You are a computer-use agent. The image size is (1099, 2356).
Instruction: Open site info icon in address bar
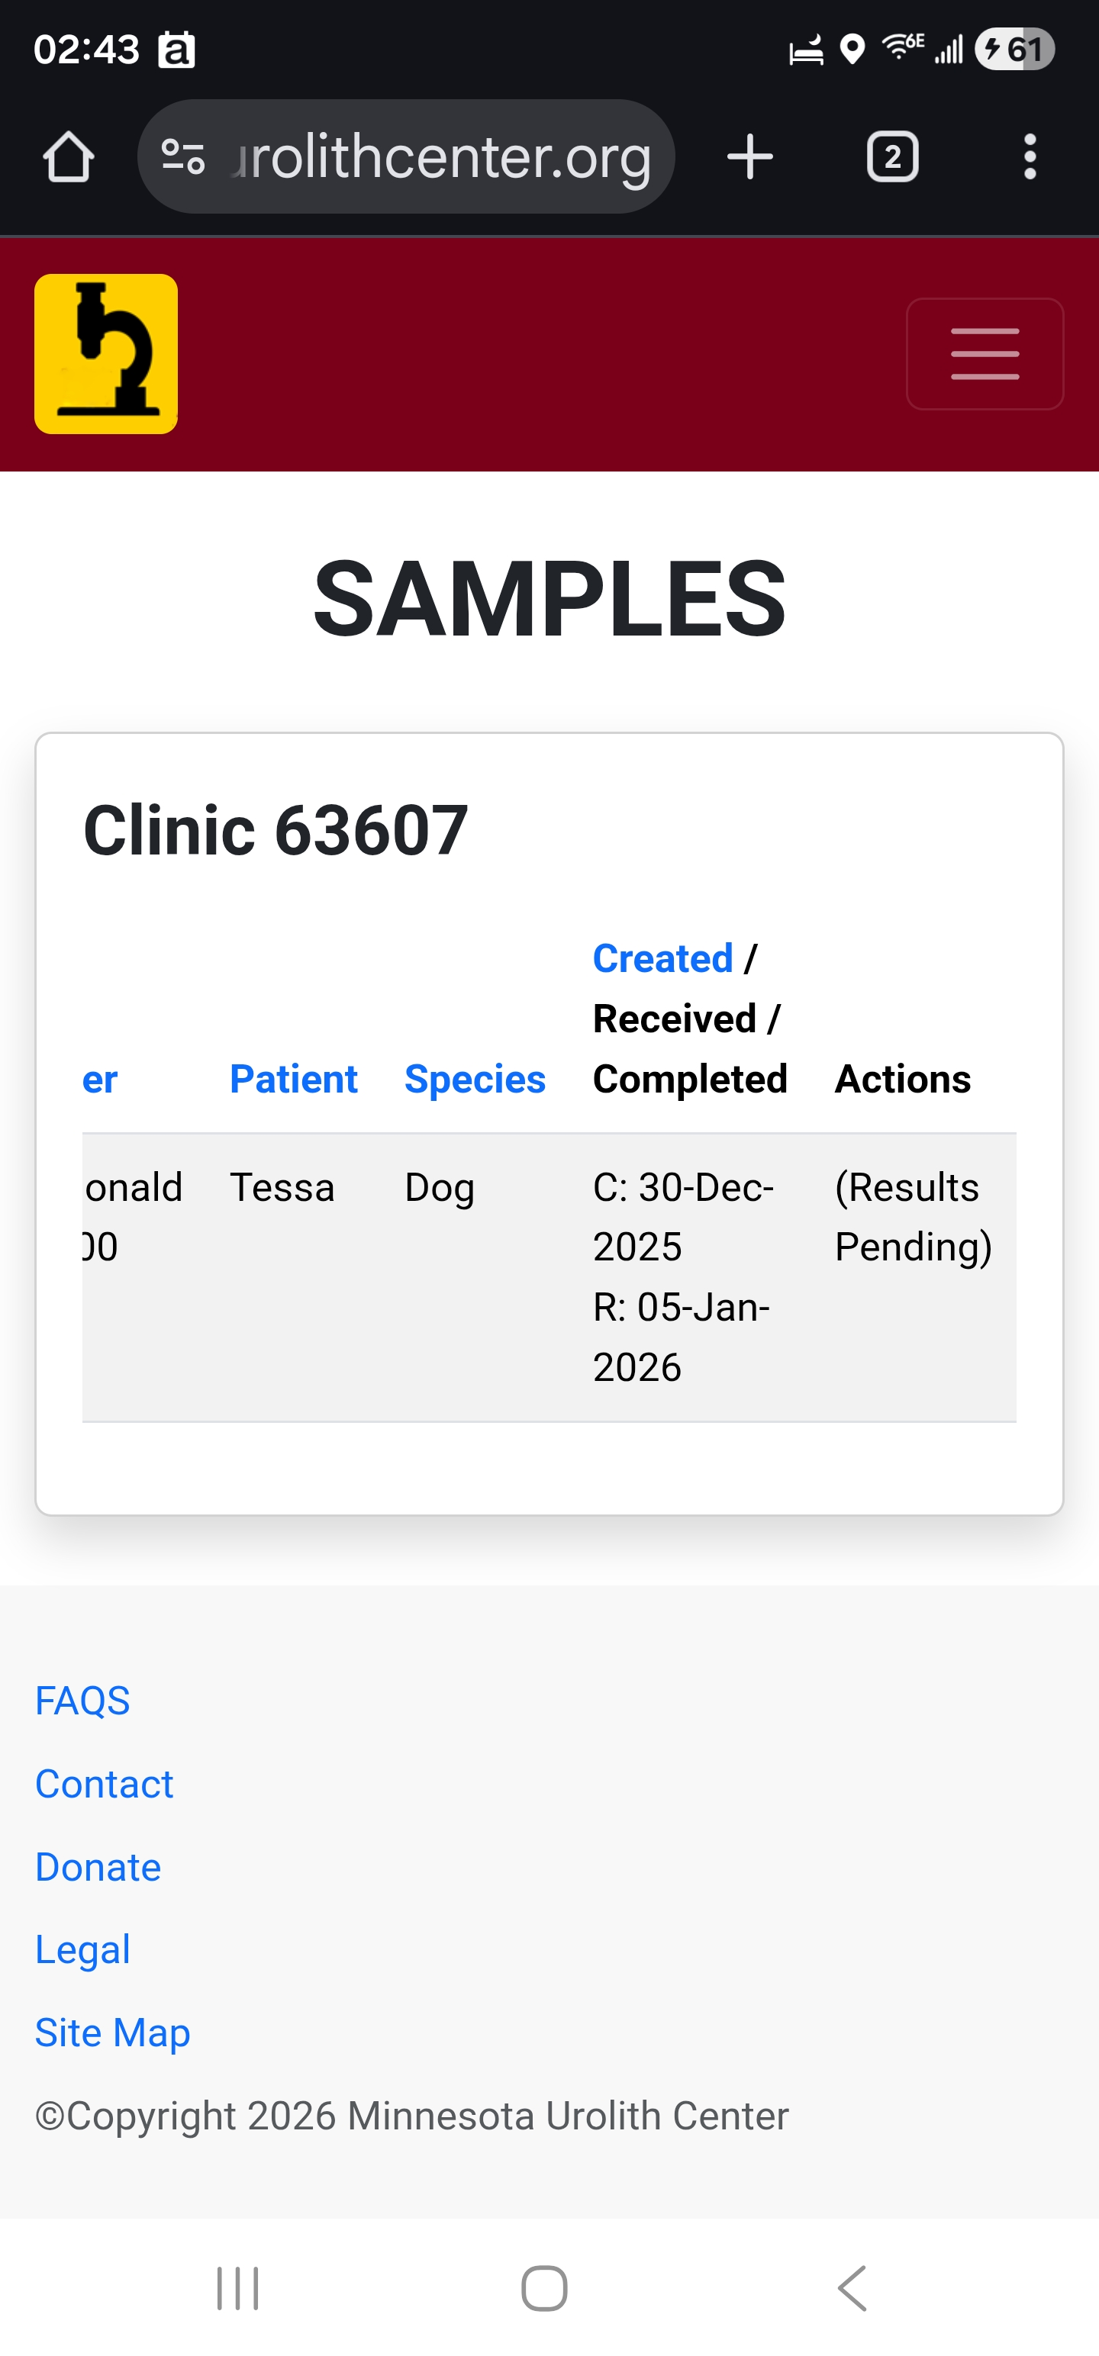coord(183,157)
